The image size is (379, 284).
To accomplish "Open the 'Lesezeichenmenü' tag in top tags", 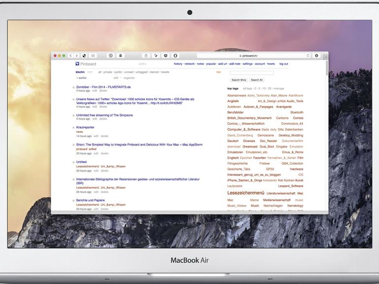I will click(246, 193).
